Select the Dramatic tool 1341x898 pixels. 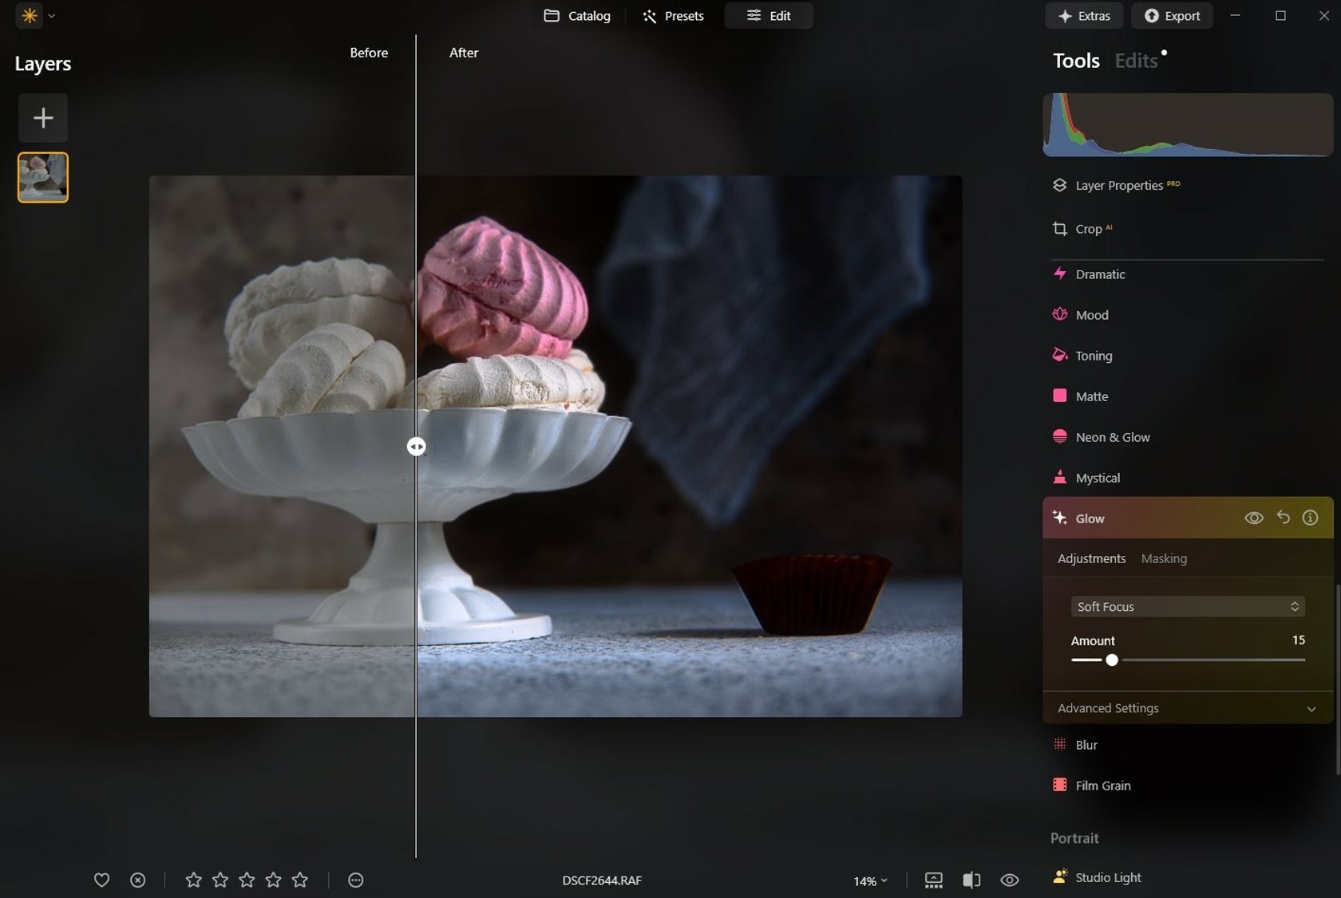(x=1099, y=274)
